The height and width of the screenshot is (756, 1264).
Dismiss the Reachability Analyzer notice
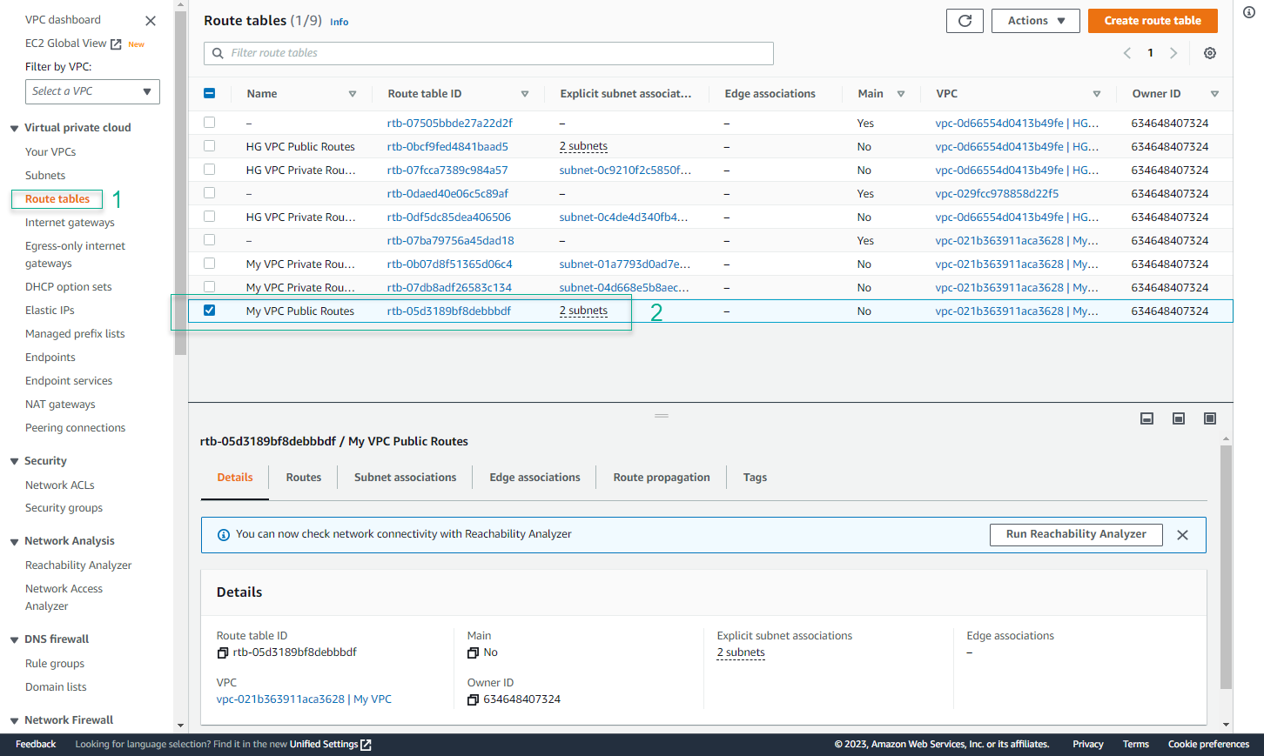pyautogui.click(x=1182, y=535)
